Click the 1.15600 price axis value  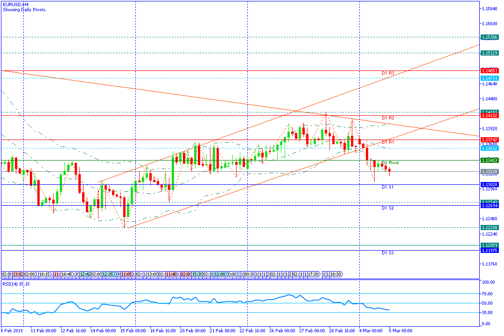(490, 24)
